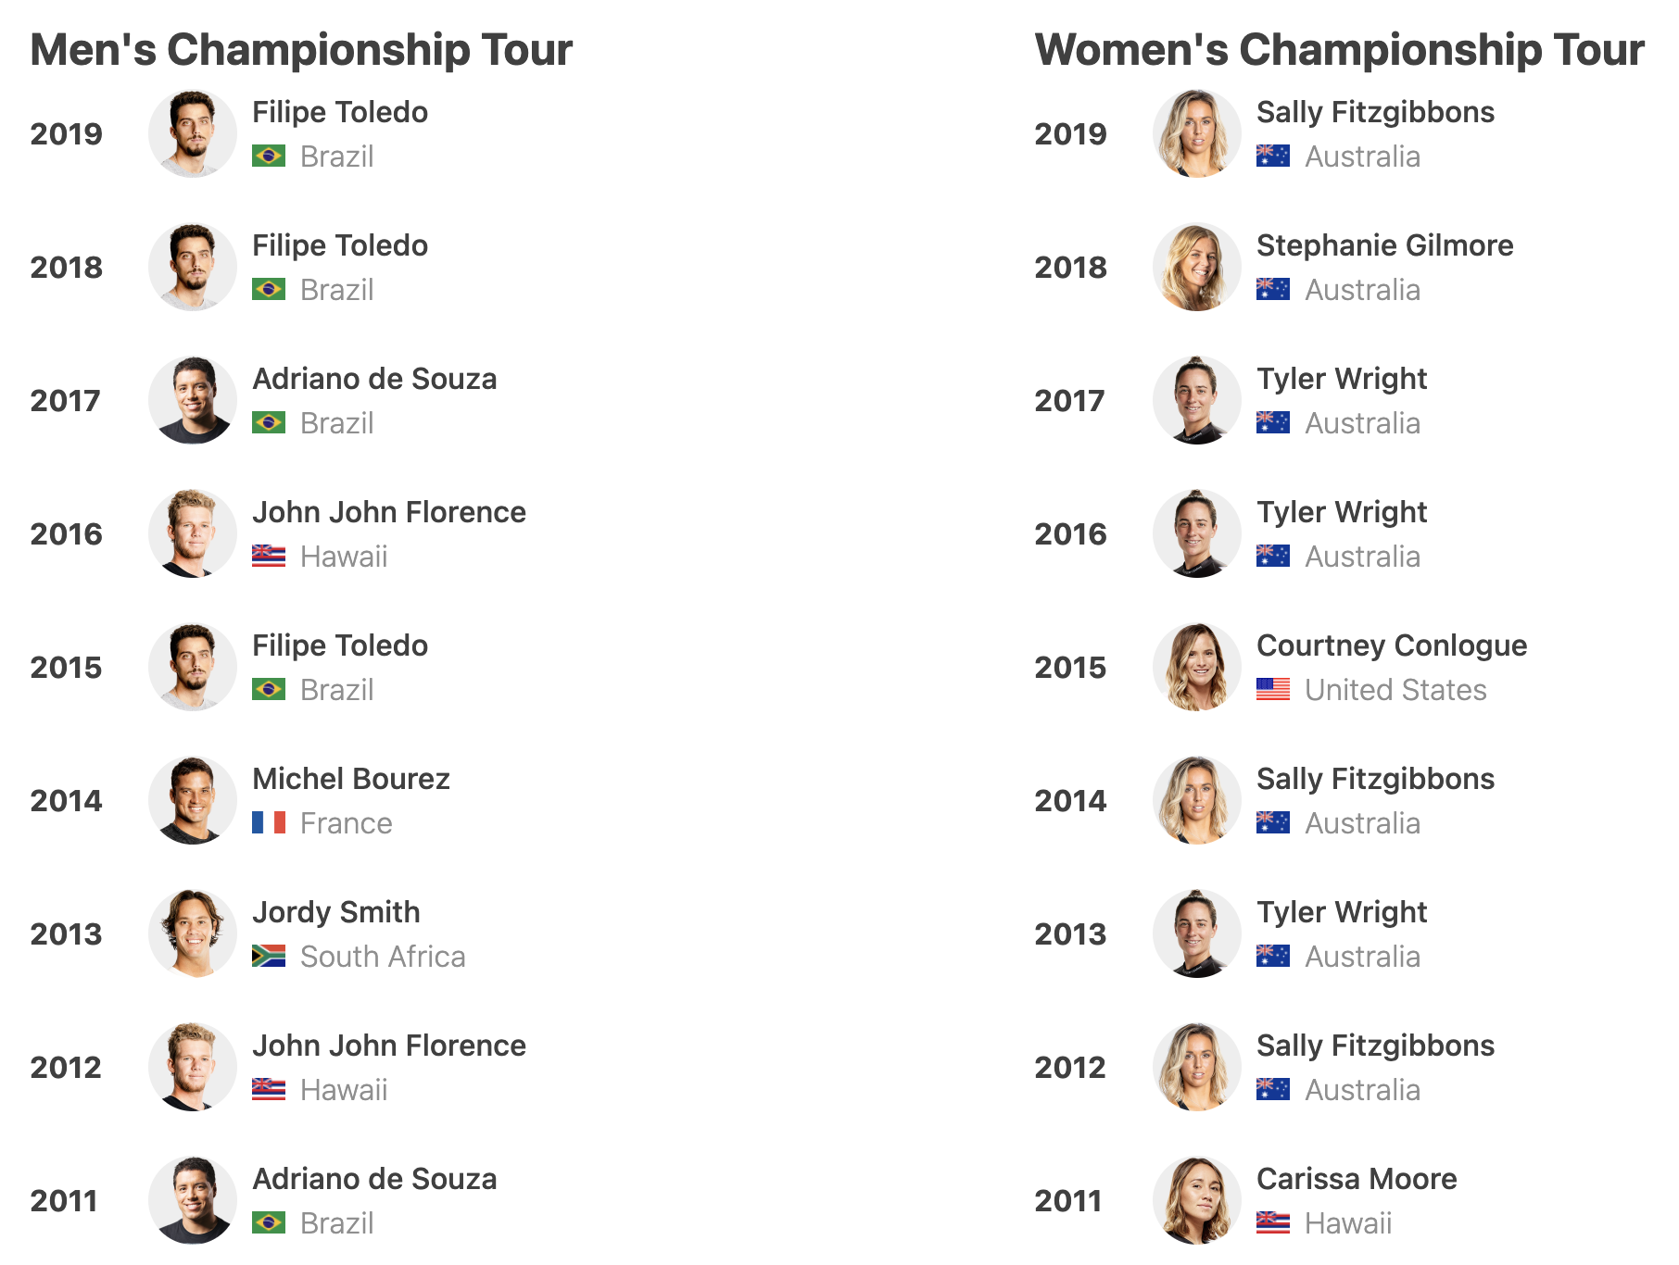The image size is (1679, 1265).
Task: Click the Brazil flag for 2011 Adriano de Souza
Action: (269, 1222)
